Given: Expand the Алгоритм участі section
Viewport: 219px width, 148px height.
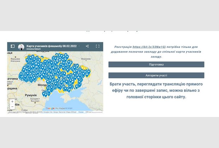Looking at the screenshot, I should 156,75.
